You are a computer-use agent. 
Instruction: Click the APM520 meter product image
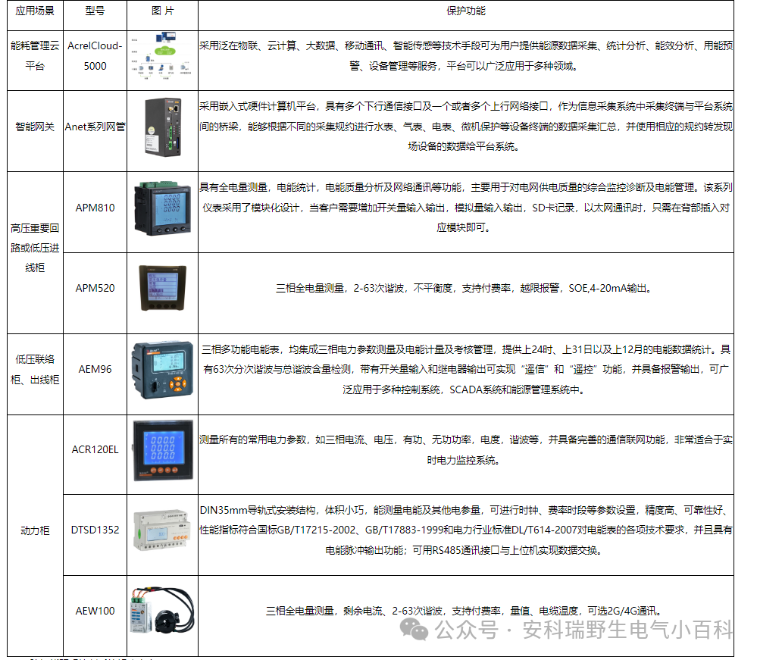point(162,288)
